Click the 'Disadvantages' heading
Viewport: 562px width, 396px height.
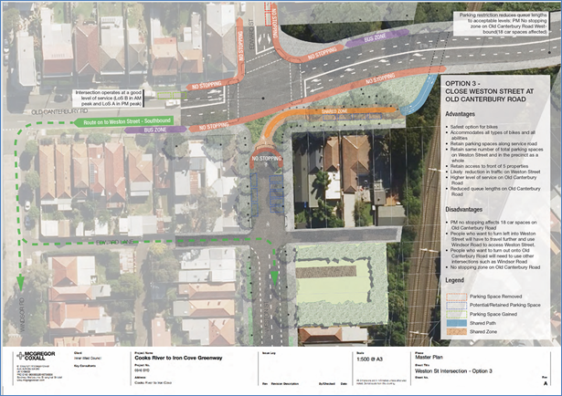click(463, 210)
